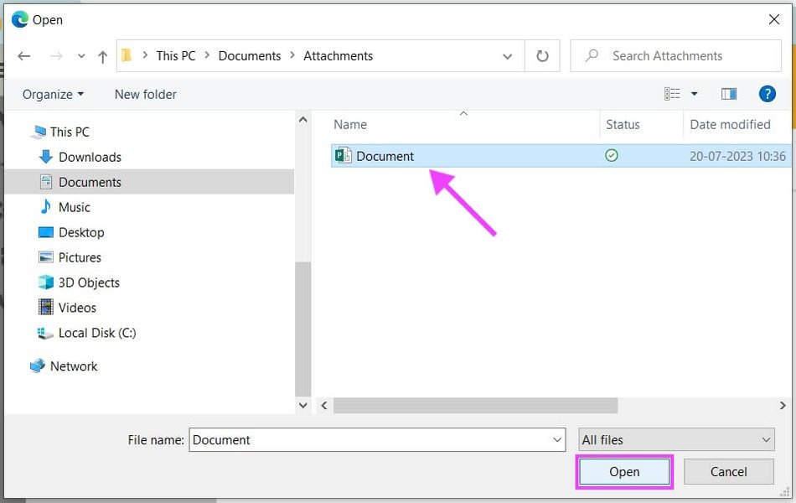This screenshot has height=503, width=796.
Task: Open the Organize menu
Action: click(53, 95)
